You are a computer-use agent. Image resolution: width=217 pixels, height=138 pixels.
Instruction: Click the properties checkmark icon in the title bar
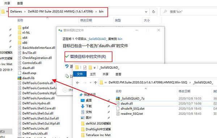(x=85, y=67)
